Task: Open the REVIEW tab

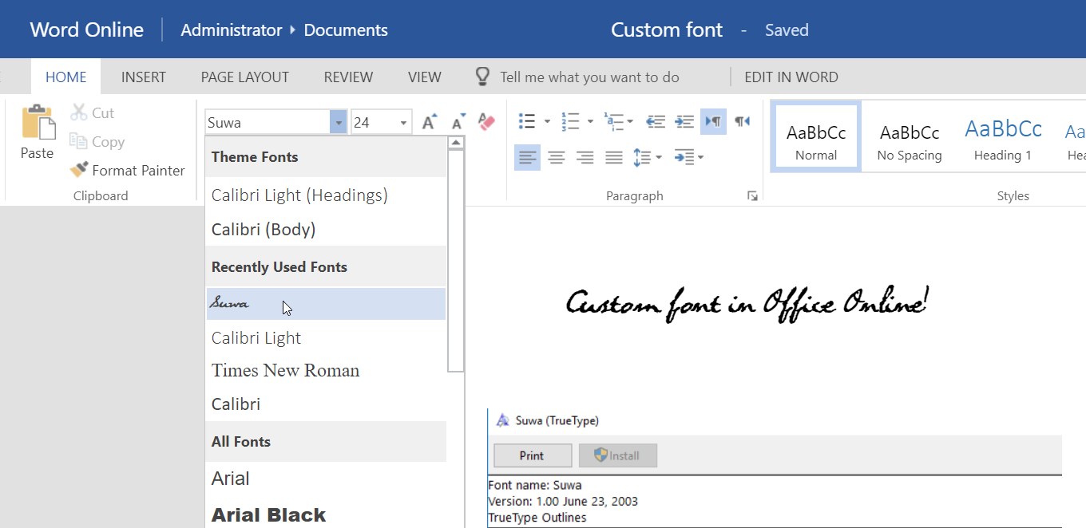Action: click(x=348, y=77)
